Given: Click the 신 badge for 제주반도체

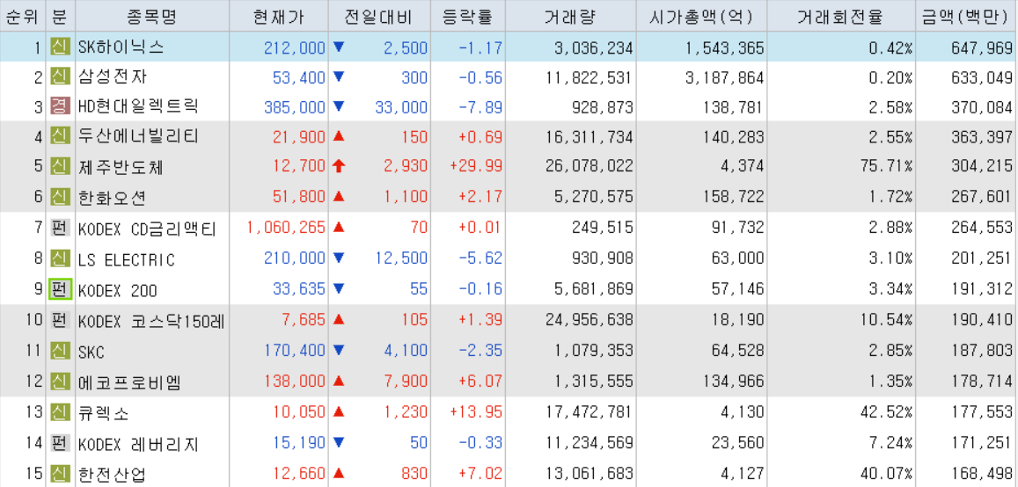Looking at the screenshot, I should 60,167.
